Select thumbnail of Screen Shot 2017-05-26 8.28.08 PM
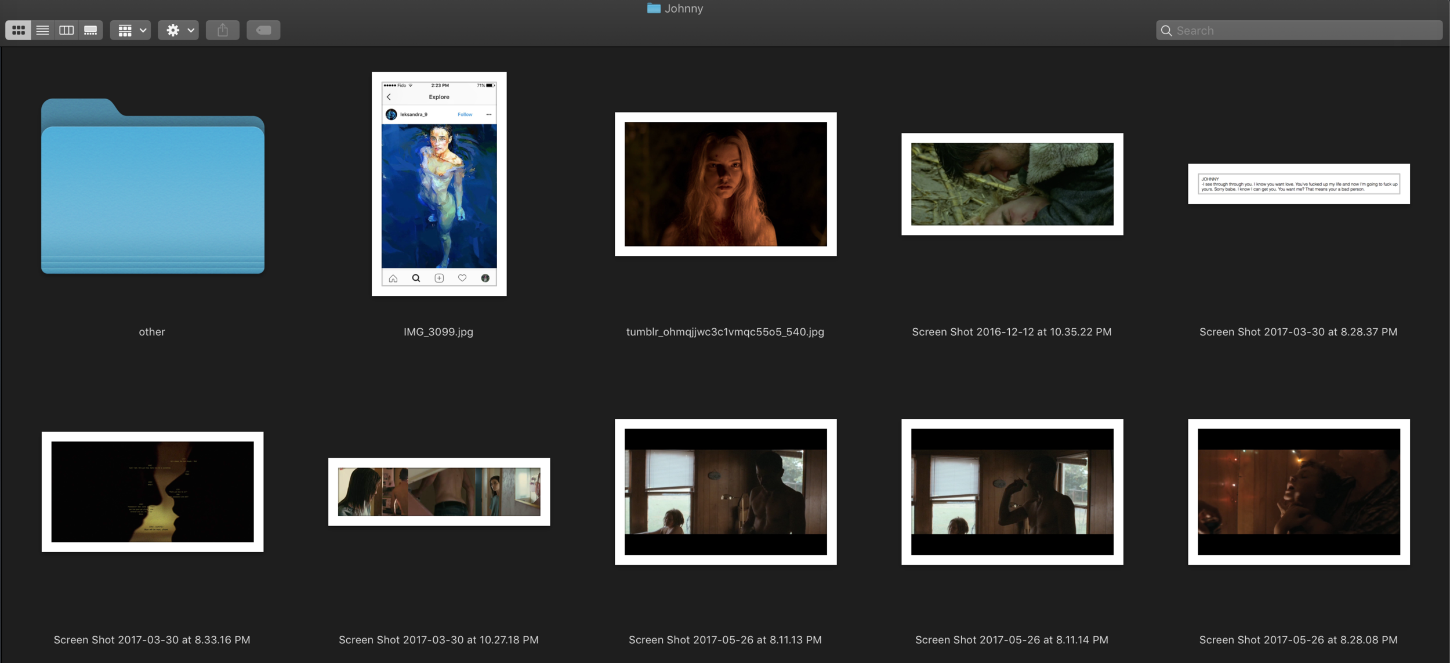Image resolution: width=1450 pixels, height=663 pixels. coord(1299,492)
